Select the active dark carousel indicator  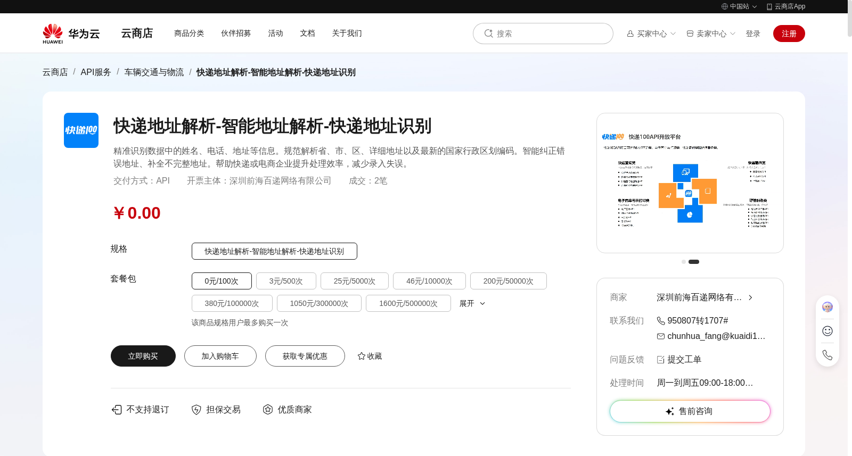click(694, 262)
